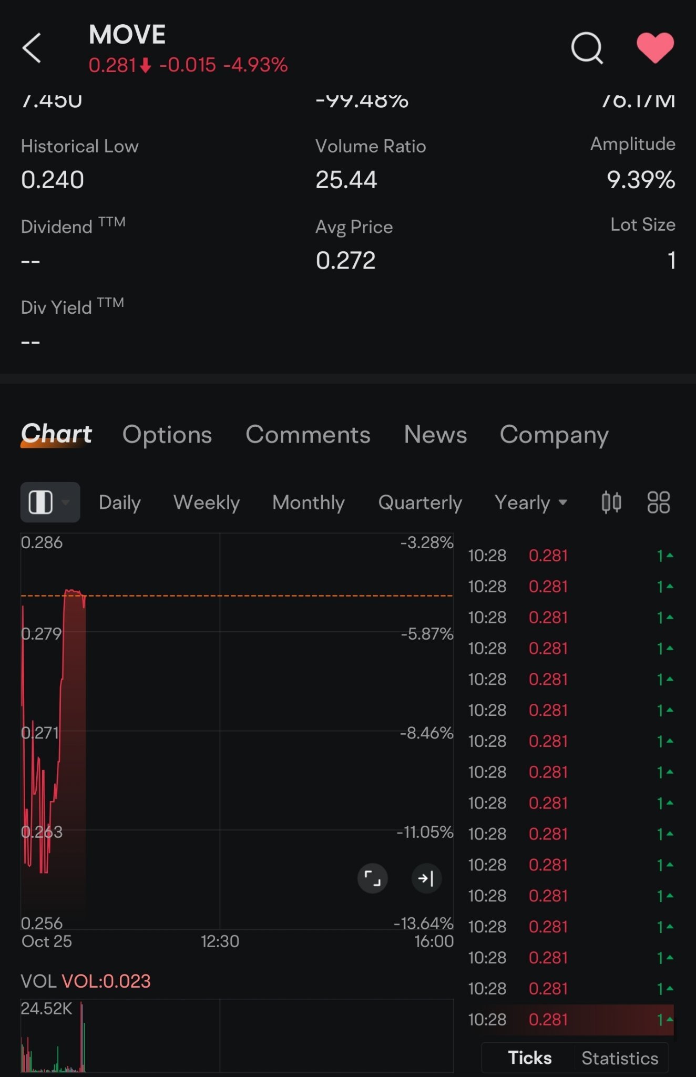Screen dimensions: 696x1077
Task: Toggle the heart favorite icon
Action: tap(655, 48)
